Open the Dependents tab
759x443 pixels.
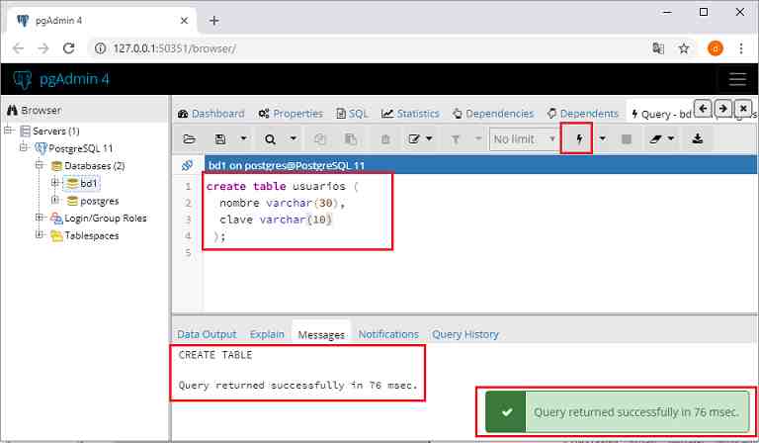582,114
